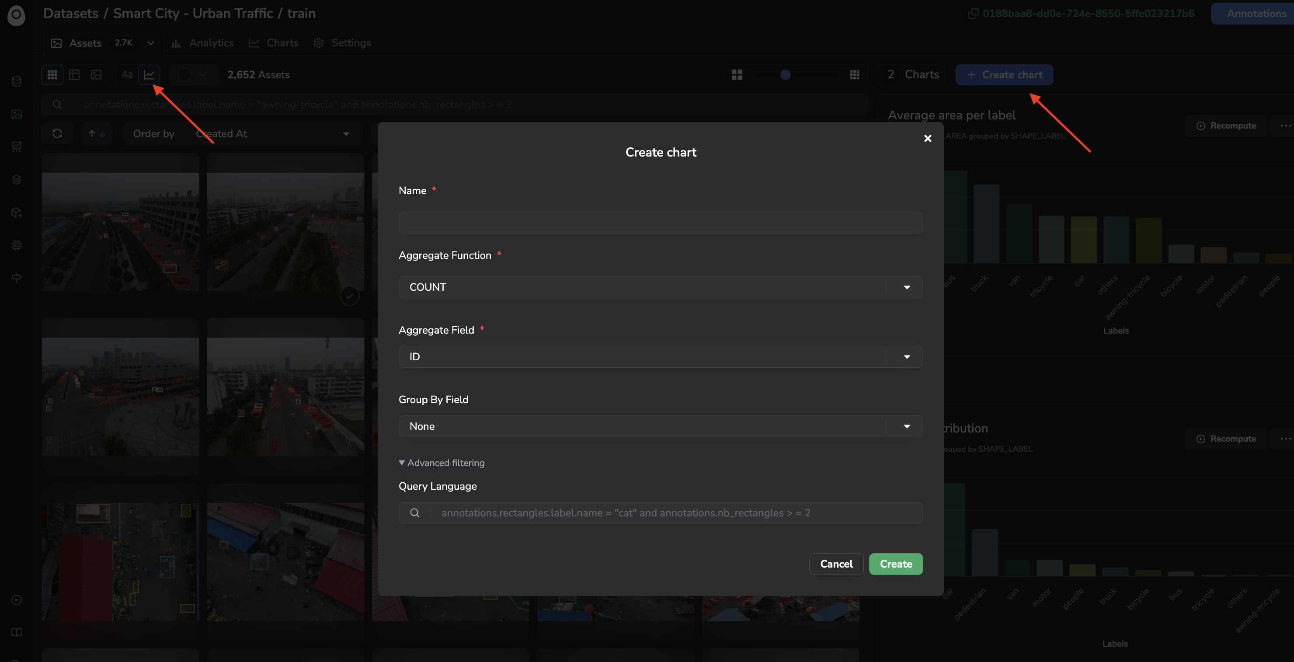Click the green checkmark on asset thumbnail

(x=350, y=296)
